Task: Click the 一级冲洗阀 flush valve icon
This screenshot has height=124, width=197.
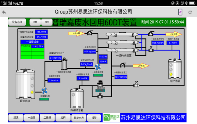Action: click(x=100, y=84)
